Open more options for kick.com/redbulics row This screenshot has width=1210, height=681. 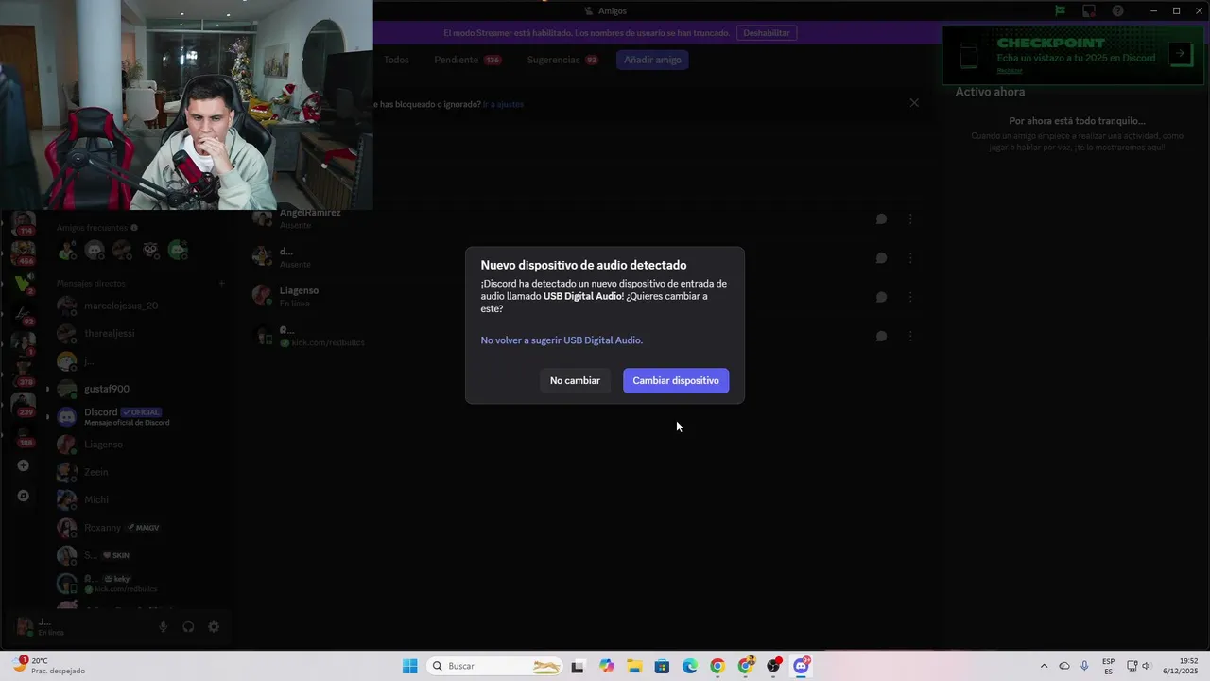coord(910,336)
